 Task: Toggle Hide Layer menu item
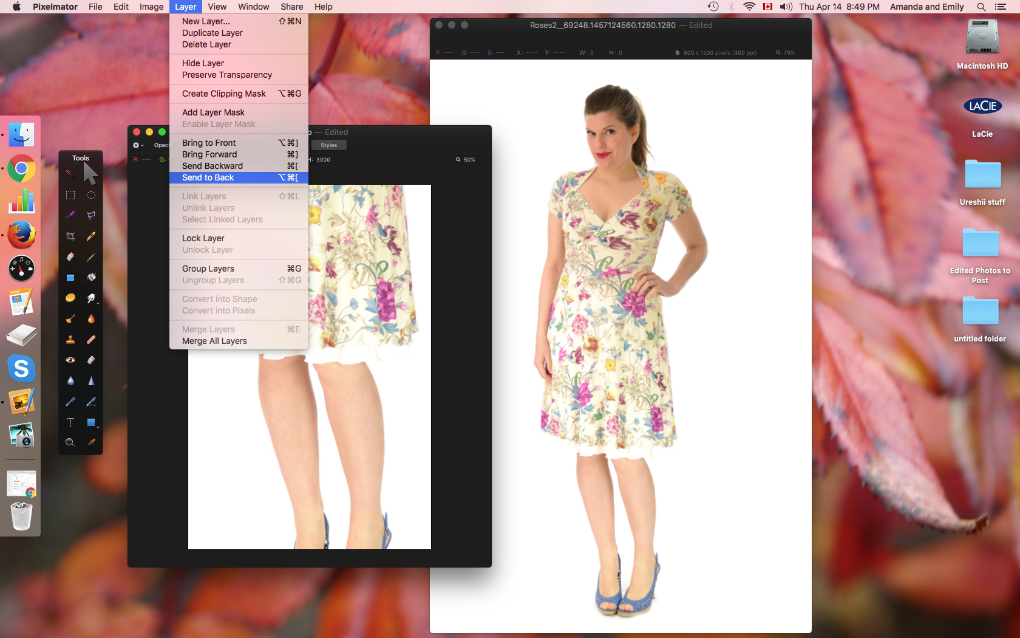coord(239,63)
